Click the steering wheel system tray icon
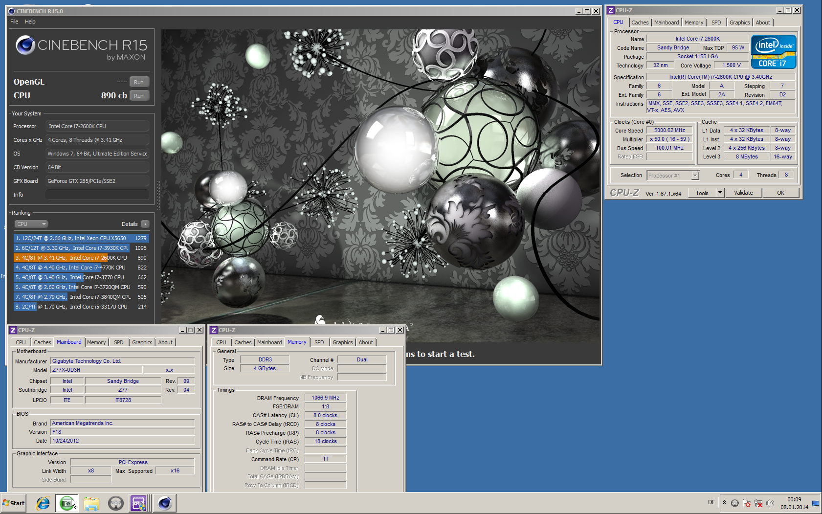Screen dimensions: 822x514 734,503
